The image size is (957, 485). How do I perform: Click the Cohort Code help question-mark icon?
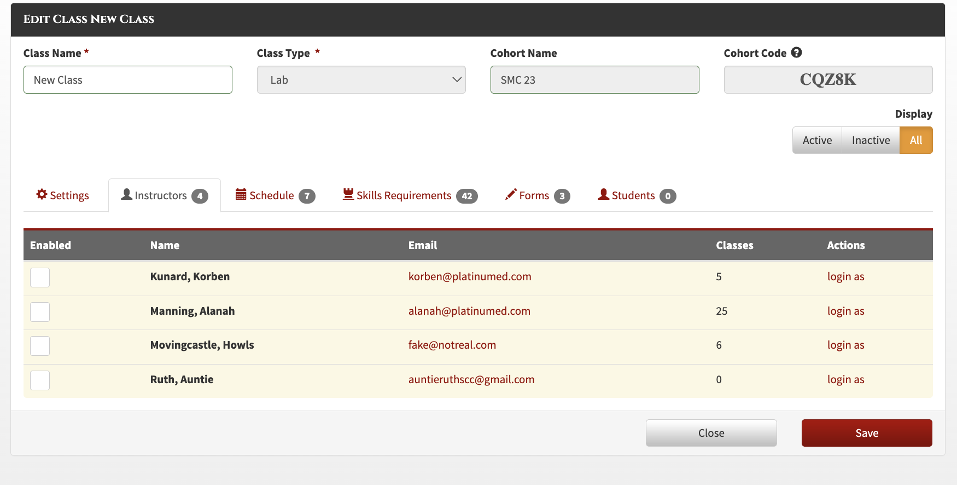[797, 53]
